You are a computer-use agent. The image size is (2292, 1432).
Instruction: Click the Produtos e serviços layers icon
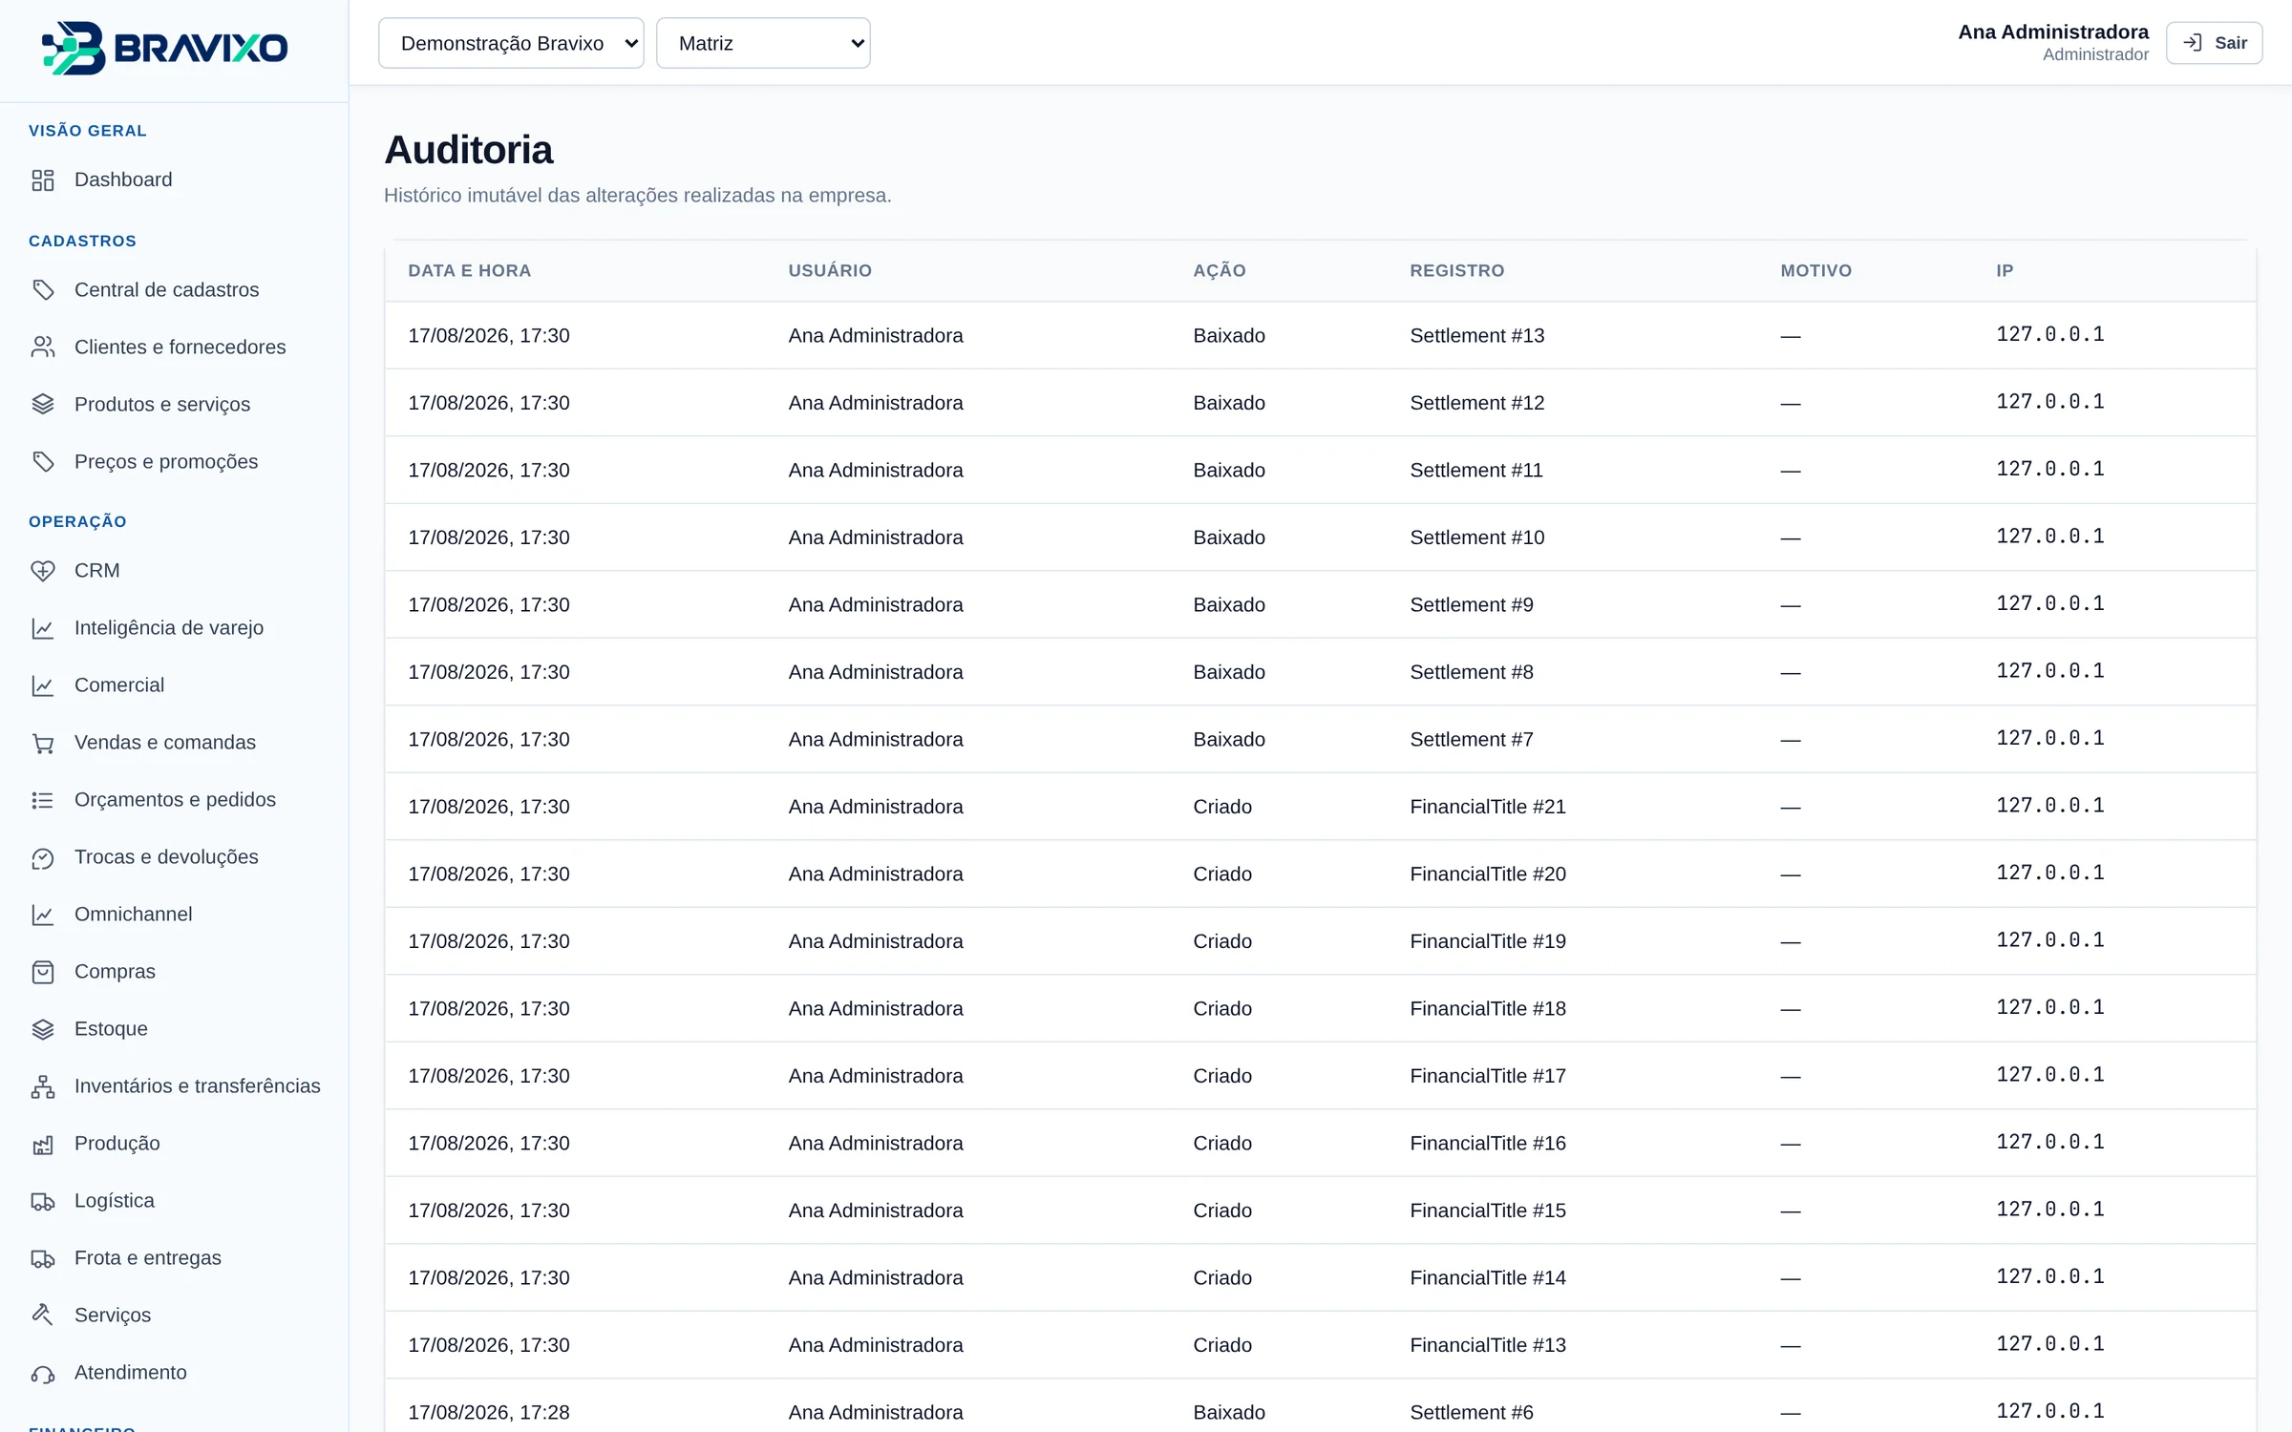(x=43, y=405)
